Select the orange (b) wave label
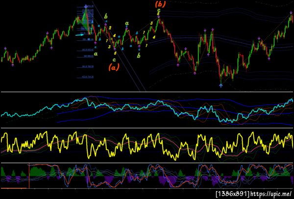 161,4
